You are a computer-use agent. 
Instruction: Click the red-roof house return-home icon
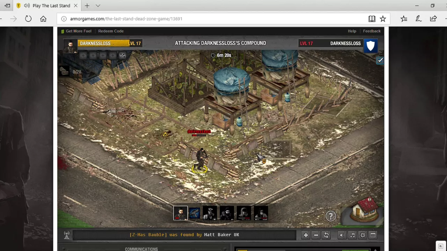364,210
